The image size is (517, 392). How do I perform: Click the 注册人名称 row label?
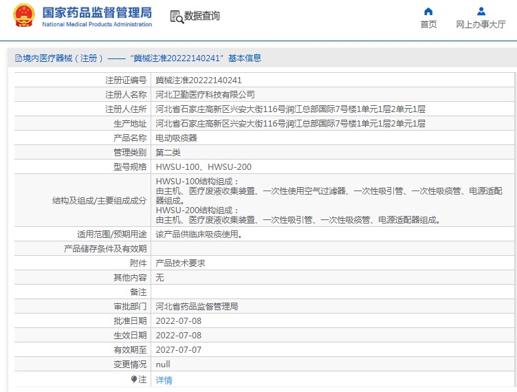126,95
